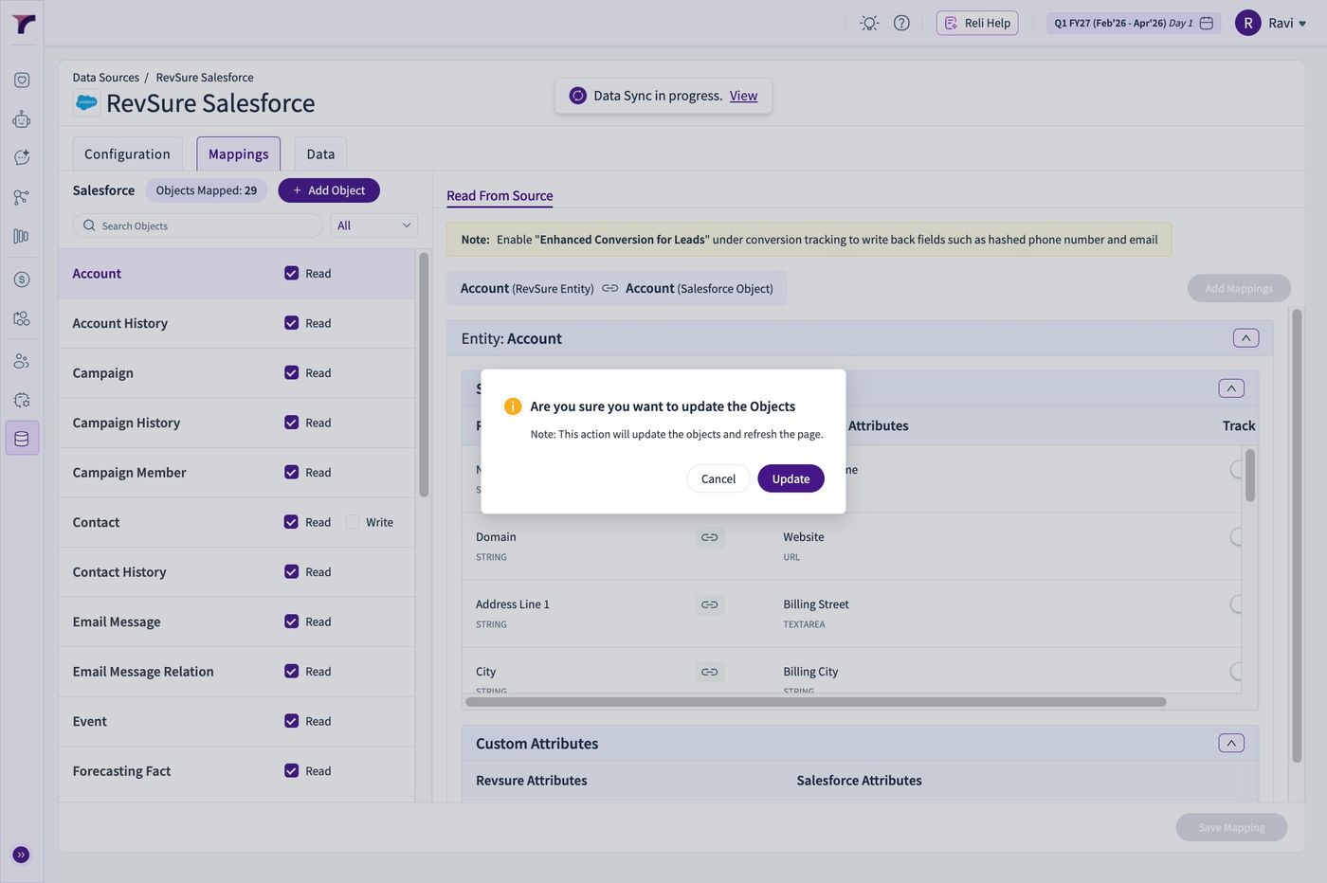Open the chat sparkle sidebar icon
Viewport: 1327px width, 883px height.
pos(22,157)
